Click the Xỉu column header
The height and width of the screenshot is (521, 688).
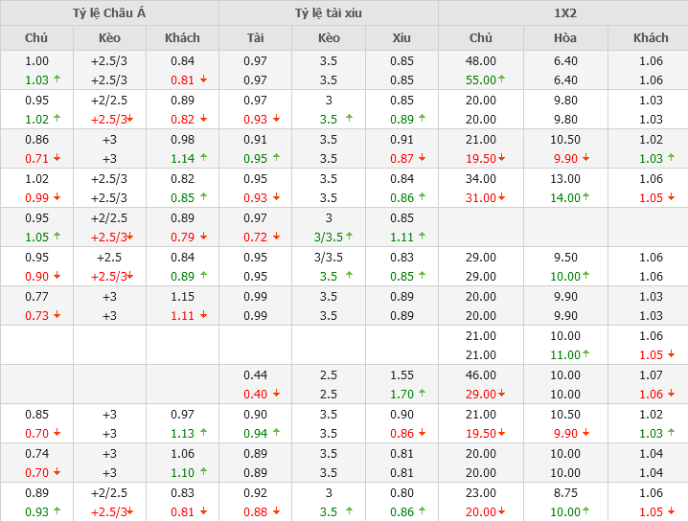(x=401, y=38)
